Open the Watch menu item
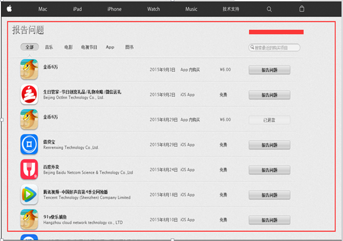This screenshot has height=241, width=343. [154, 9]
